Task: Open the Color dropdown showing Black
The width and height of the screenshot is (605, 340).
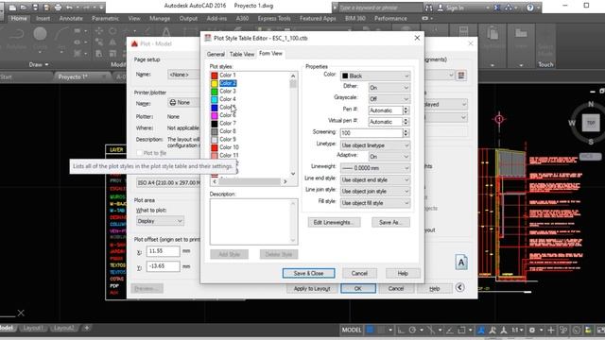Action: click(375, 76)
